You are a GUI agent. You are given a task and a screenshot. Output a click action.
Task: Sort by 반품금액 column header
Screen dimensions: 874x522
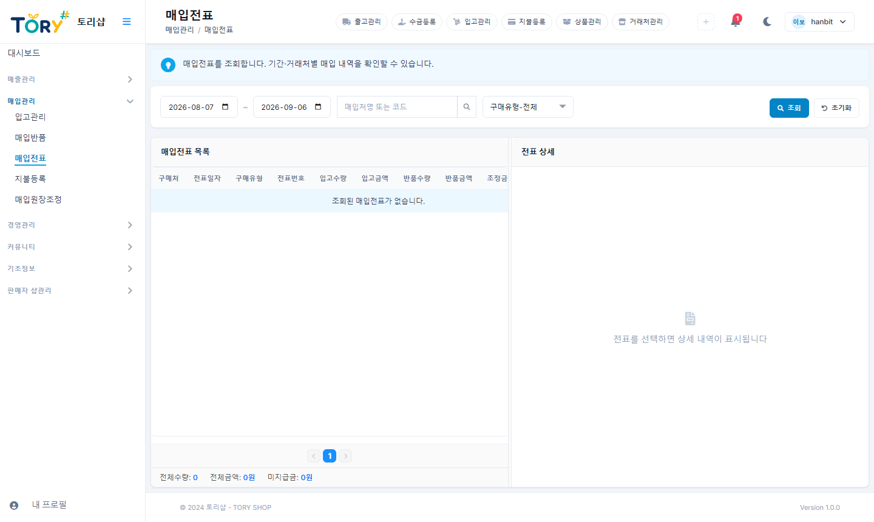tap(459, 178)
